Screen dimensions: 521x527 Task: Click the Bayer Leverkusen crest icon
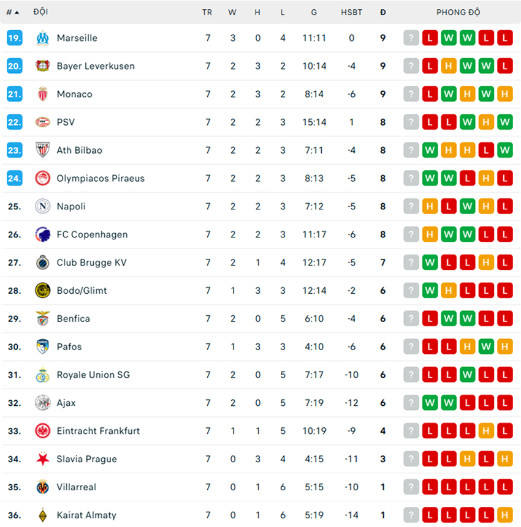tap(42, 66)
